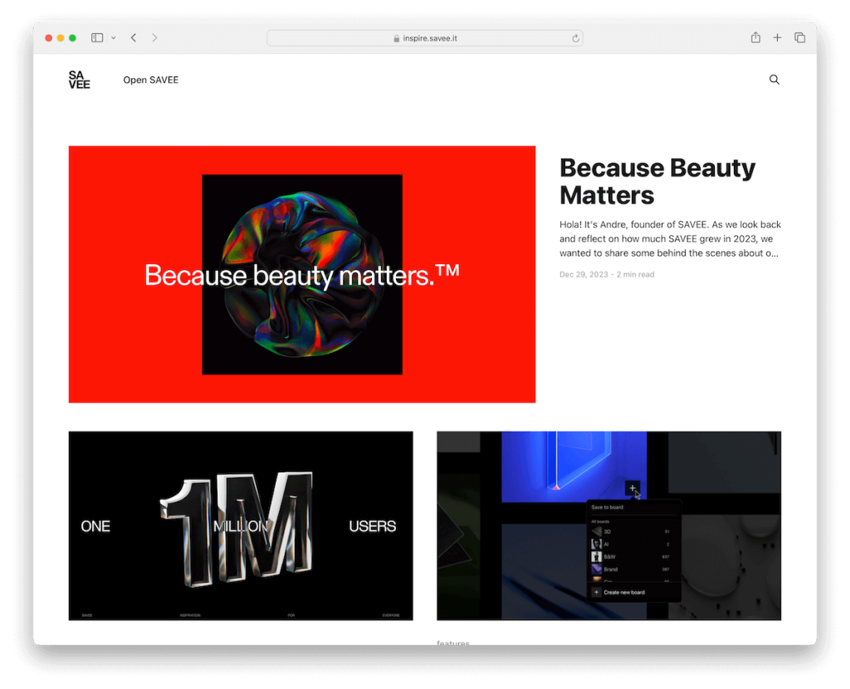Screen dimensions: 850x689
Task: Minimize the window with the yellow button
Action: [x=61, y=38]
